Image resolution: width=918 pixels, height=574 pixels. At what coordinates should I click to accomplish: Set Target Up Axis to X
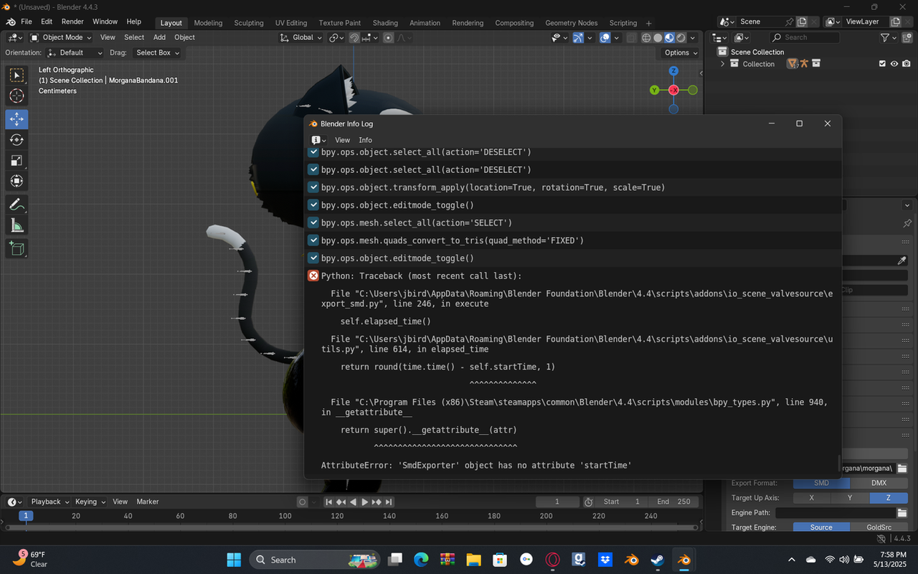(812, 498)
